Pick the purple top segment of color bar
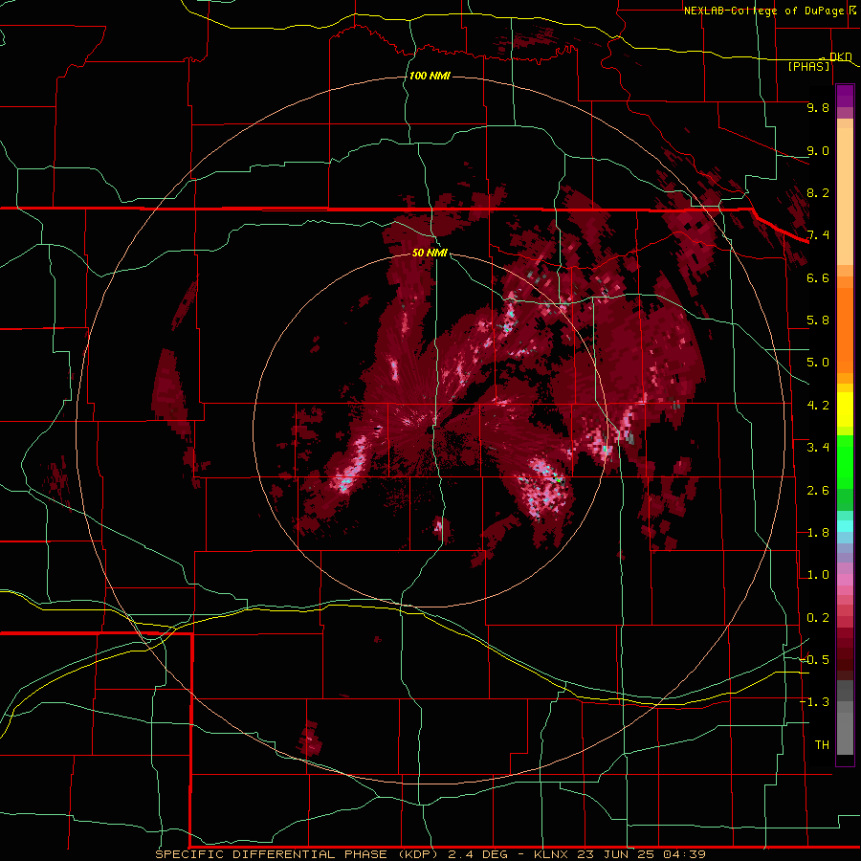The image size is (861, 861). tap(845, 96)
